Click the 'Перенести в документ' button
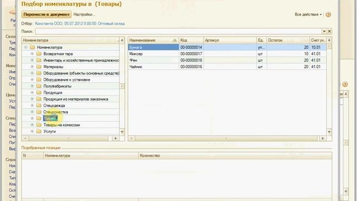This screenshot has width=357, height=201. pyautogui.click(x=46, y=15)
